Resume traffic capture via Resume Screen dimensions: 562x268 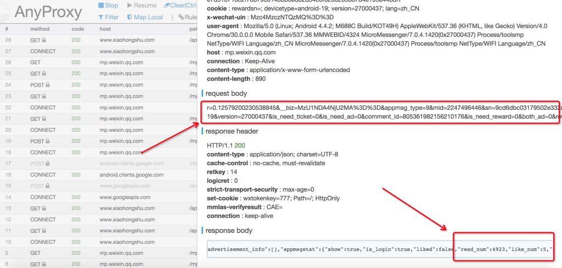pyautogui.click(x=142, y=5)
